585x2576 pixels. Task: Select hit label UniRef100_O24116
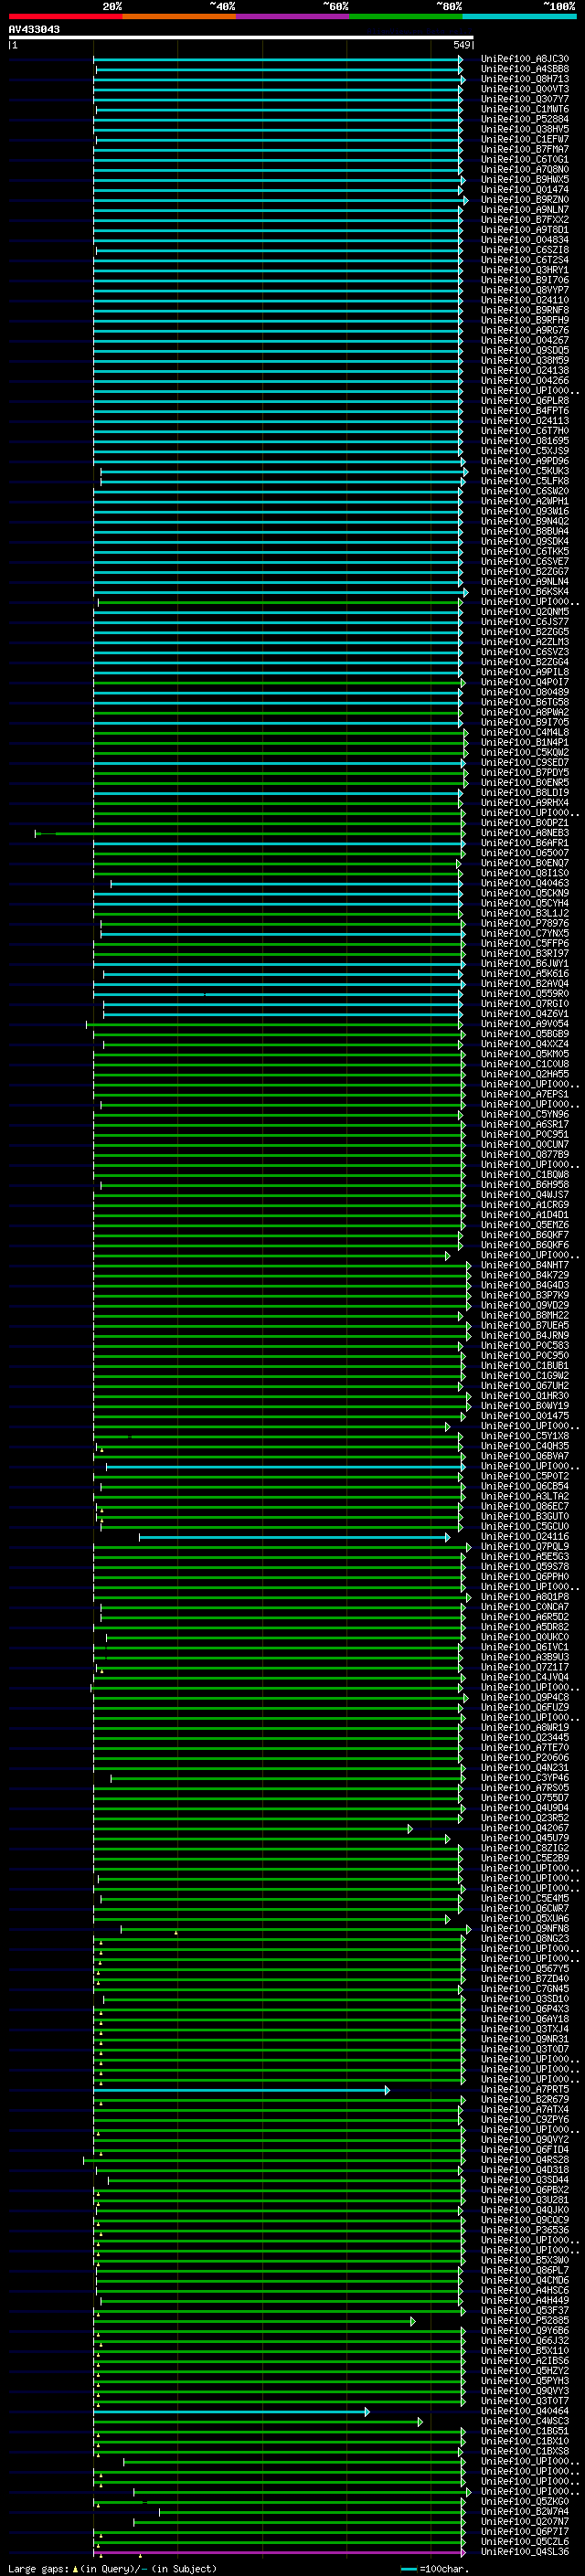tap(525, 1537)
